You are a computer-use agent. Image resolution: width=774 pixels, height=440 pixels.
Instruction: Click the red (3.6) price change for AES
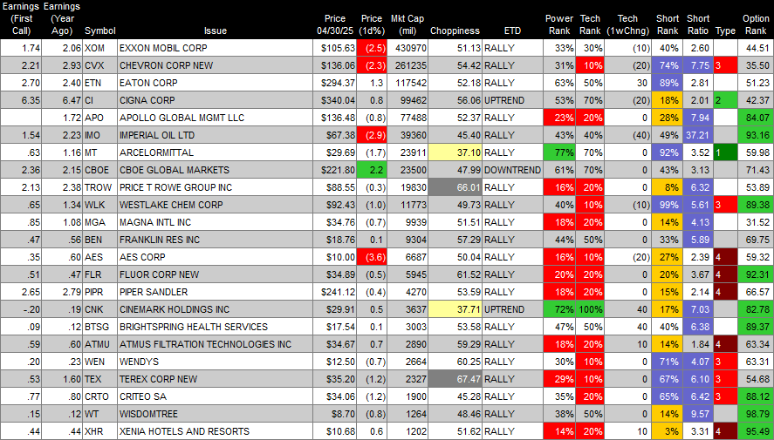click(372, 257)
